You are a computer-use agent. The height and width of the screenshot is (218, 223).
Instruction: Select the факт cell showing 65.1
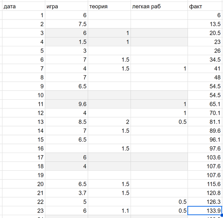(205, 104)
